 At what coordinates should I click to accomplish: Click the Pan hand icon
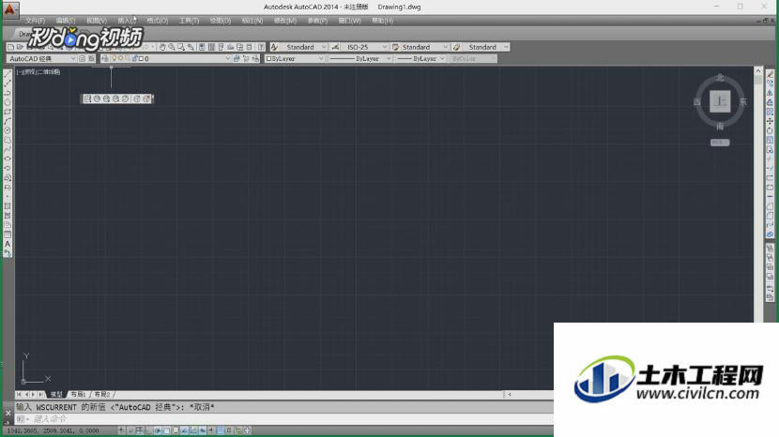point(162,47)
